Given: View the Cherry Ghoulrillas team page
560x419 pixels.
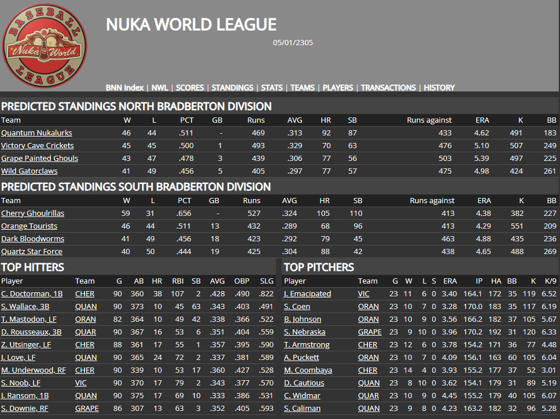Looking at the screenshot, I should (32, 214).
